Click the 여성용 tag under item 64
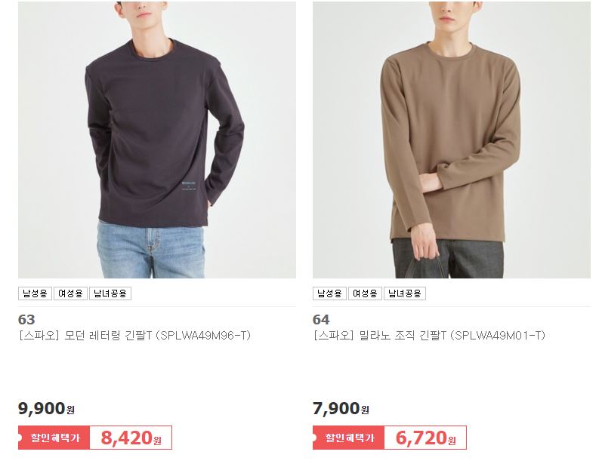The width and height of the screenshot is (599, 467). pyautogui.click(x=365, y=293)
